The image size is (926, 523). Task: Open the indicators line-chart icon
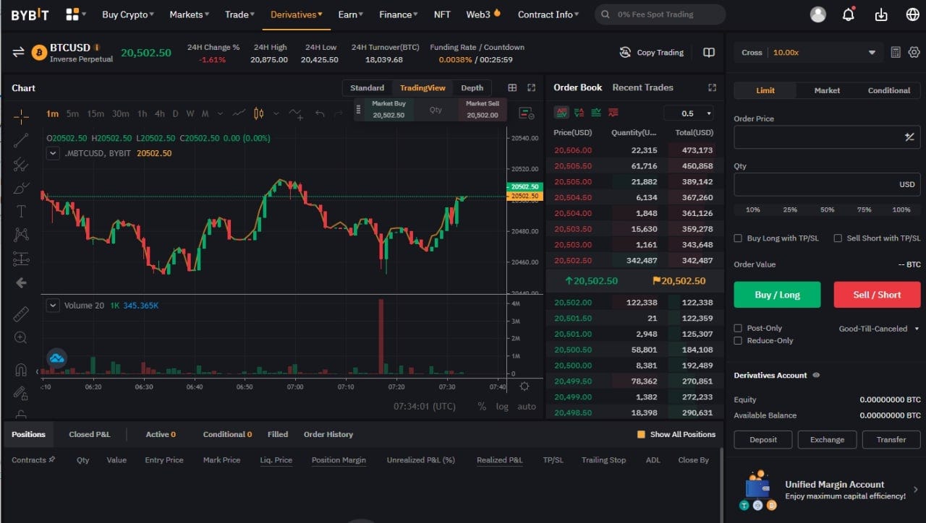point(239,113)
